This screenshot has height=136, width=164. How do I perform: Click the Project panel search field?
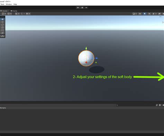136,105
